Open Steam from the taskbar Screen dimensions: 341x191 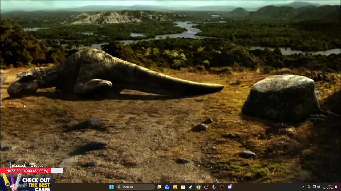[190, 187]
